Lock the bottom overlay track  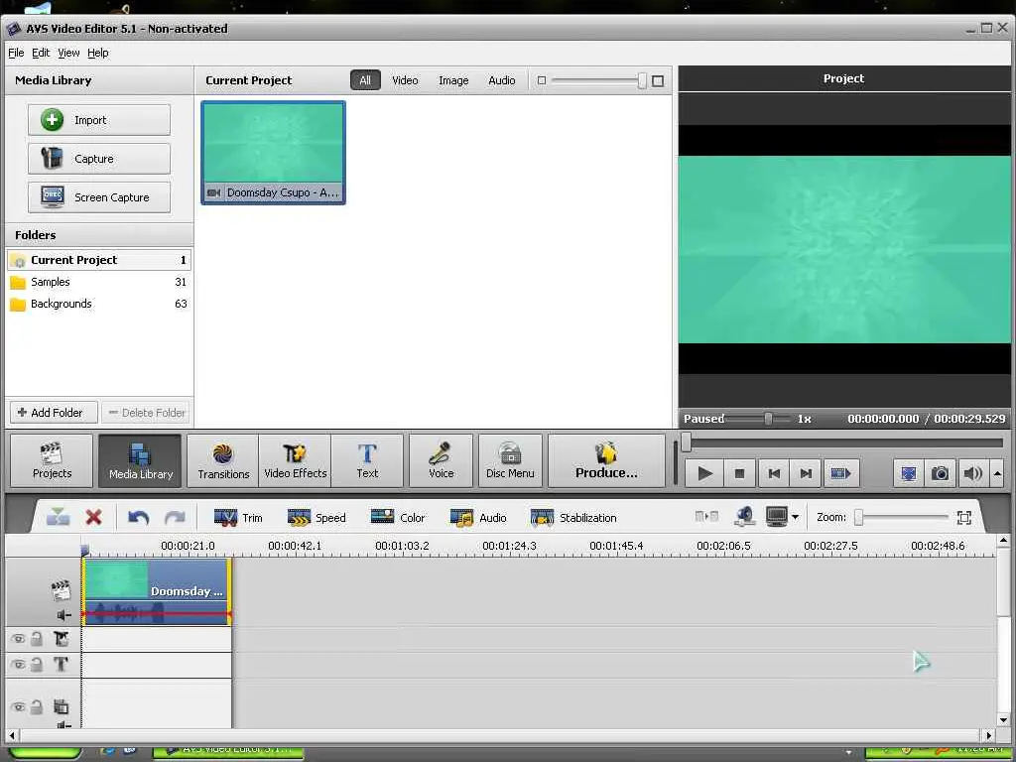point(37,706)
